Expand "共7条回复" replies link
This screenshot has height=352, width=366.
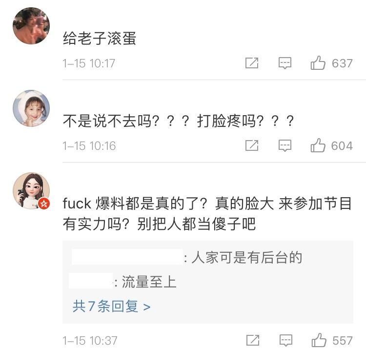pyautogui.click(x=111, y=307)
